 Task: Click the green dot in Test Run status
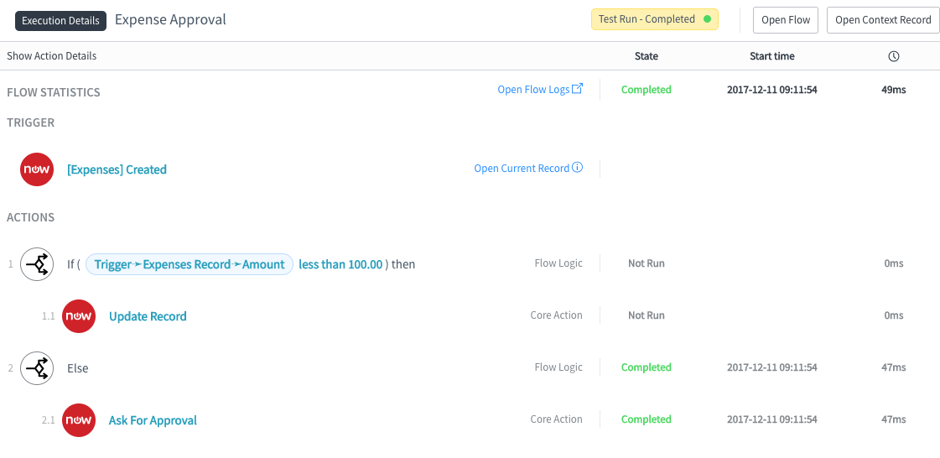(707, 19)
